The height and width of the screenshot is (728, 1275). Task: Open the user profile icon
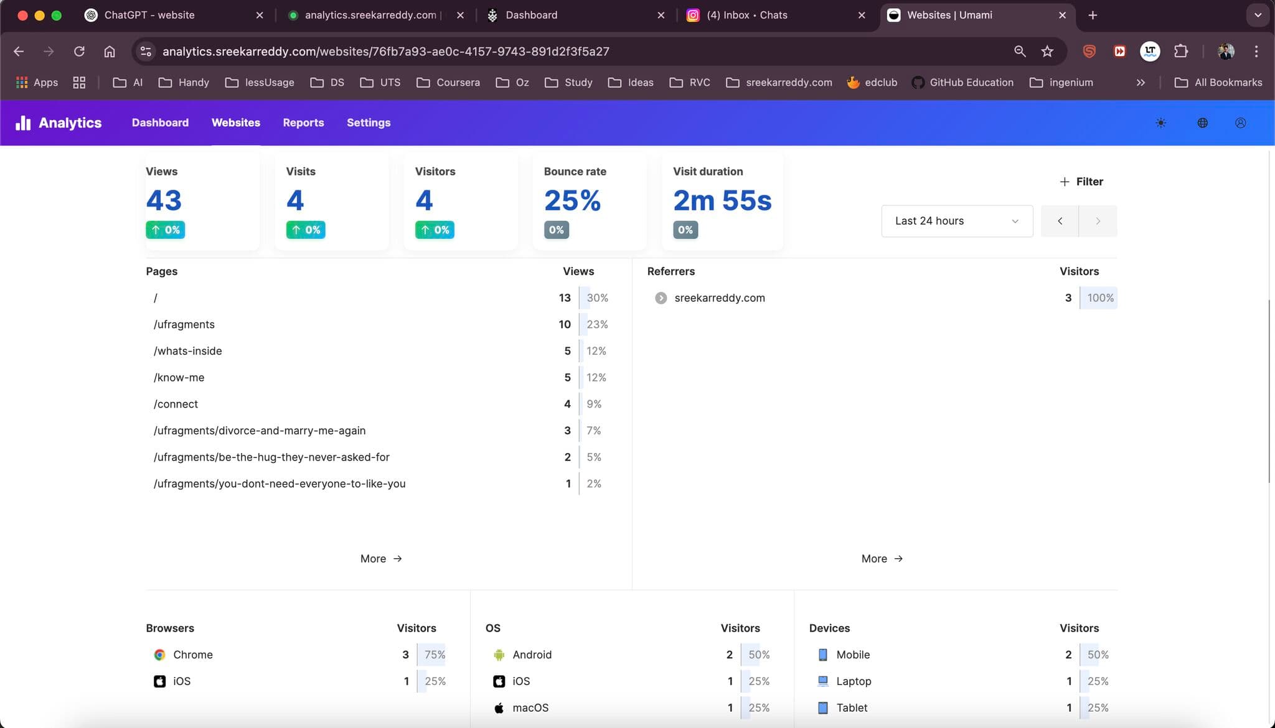click(x=1240, y=123)
